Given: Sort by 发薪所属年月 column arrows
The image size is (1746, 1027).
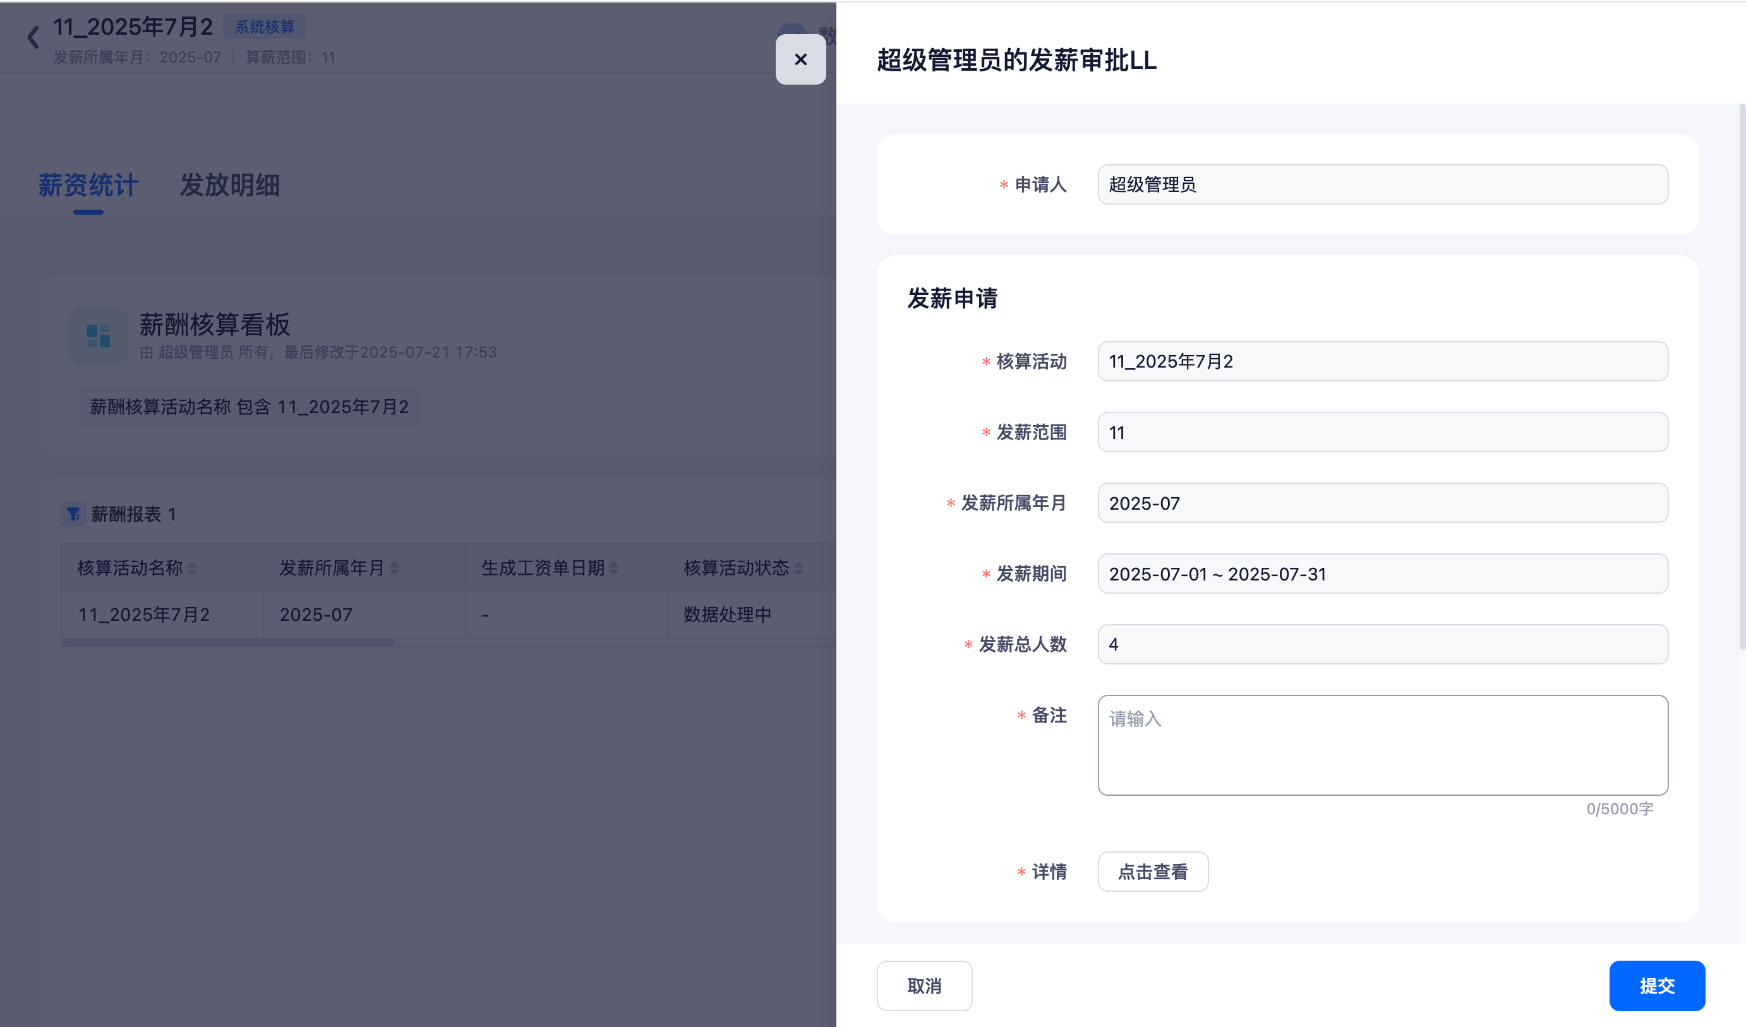Looking at the screenshot, I should [394, 568].
